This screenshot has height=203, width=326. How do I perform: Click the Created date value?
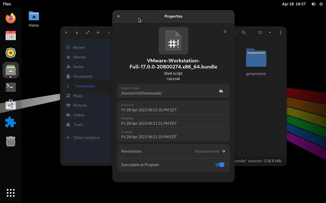[149, 137]
